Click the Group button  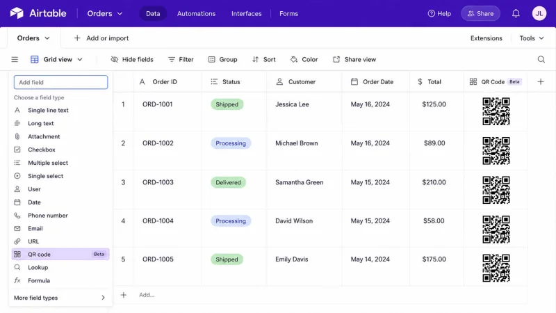pyautogui.click(x=222, y=60)
